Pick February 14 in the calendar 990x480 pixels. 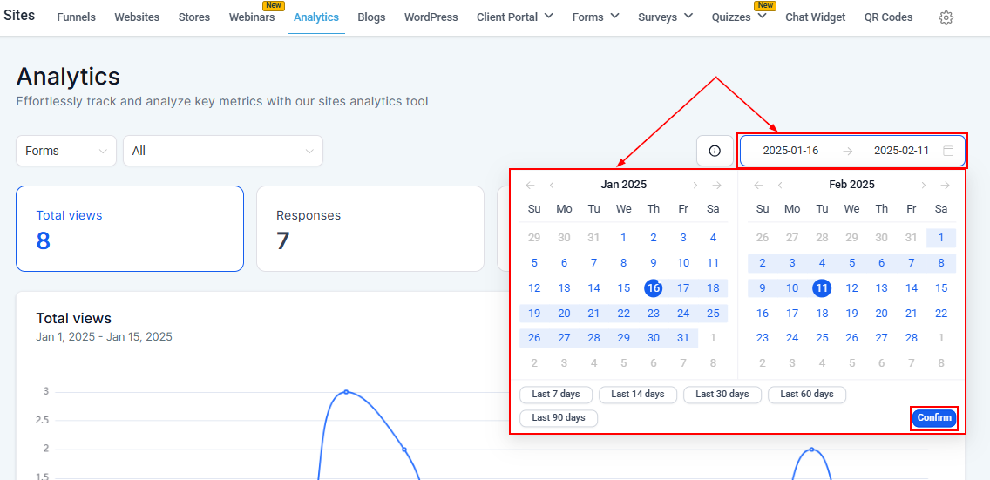coord(911,288)
